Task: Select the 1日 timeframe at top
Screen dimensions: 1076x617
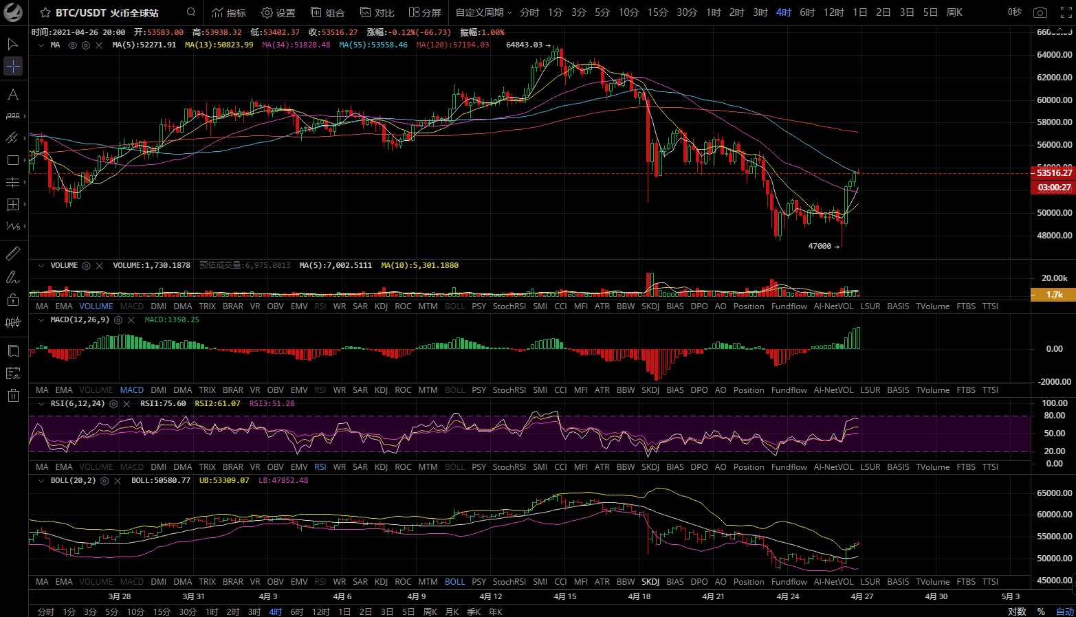Action: click(x=860, y=12)
